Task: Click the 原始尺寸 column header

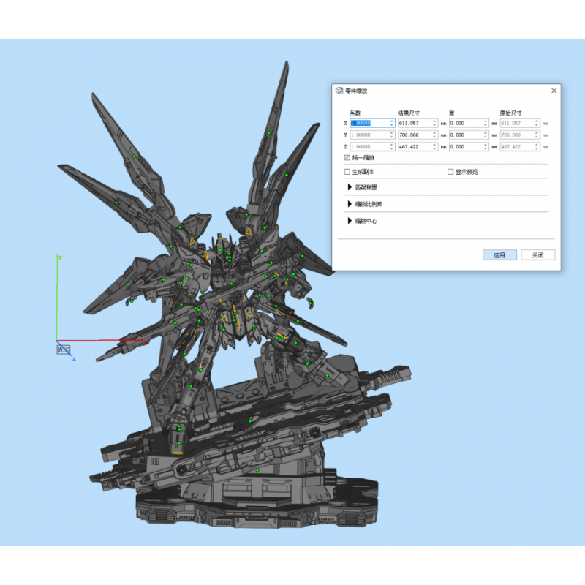Action: tap(510, 113)
